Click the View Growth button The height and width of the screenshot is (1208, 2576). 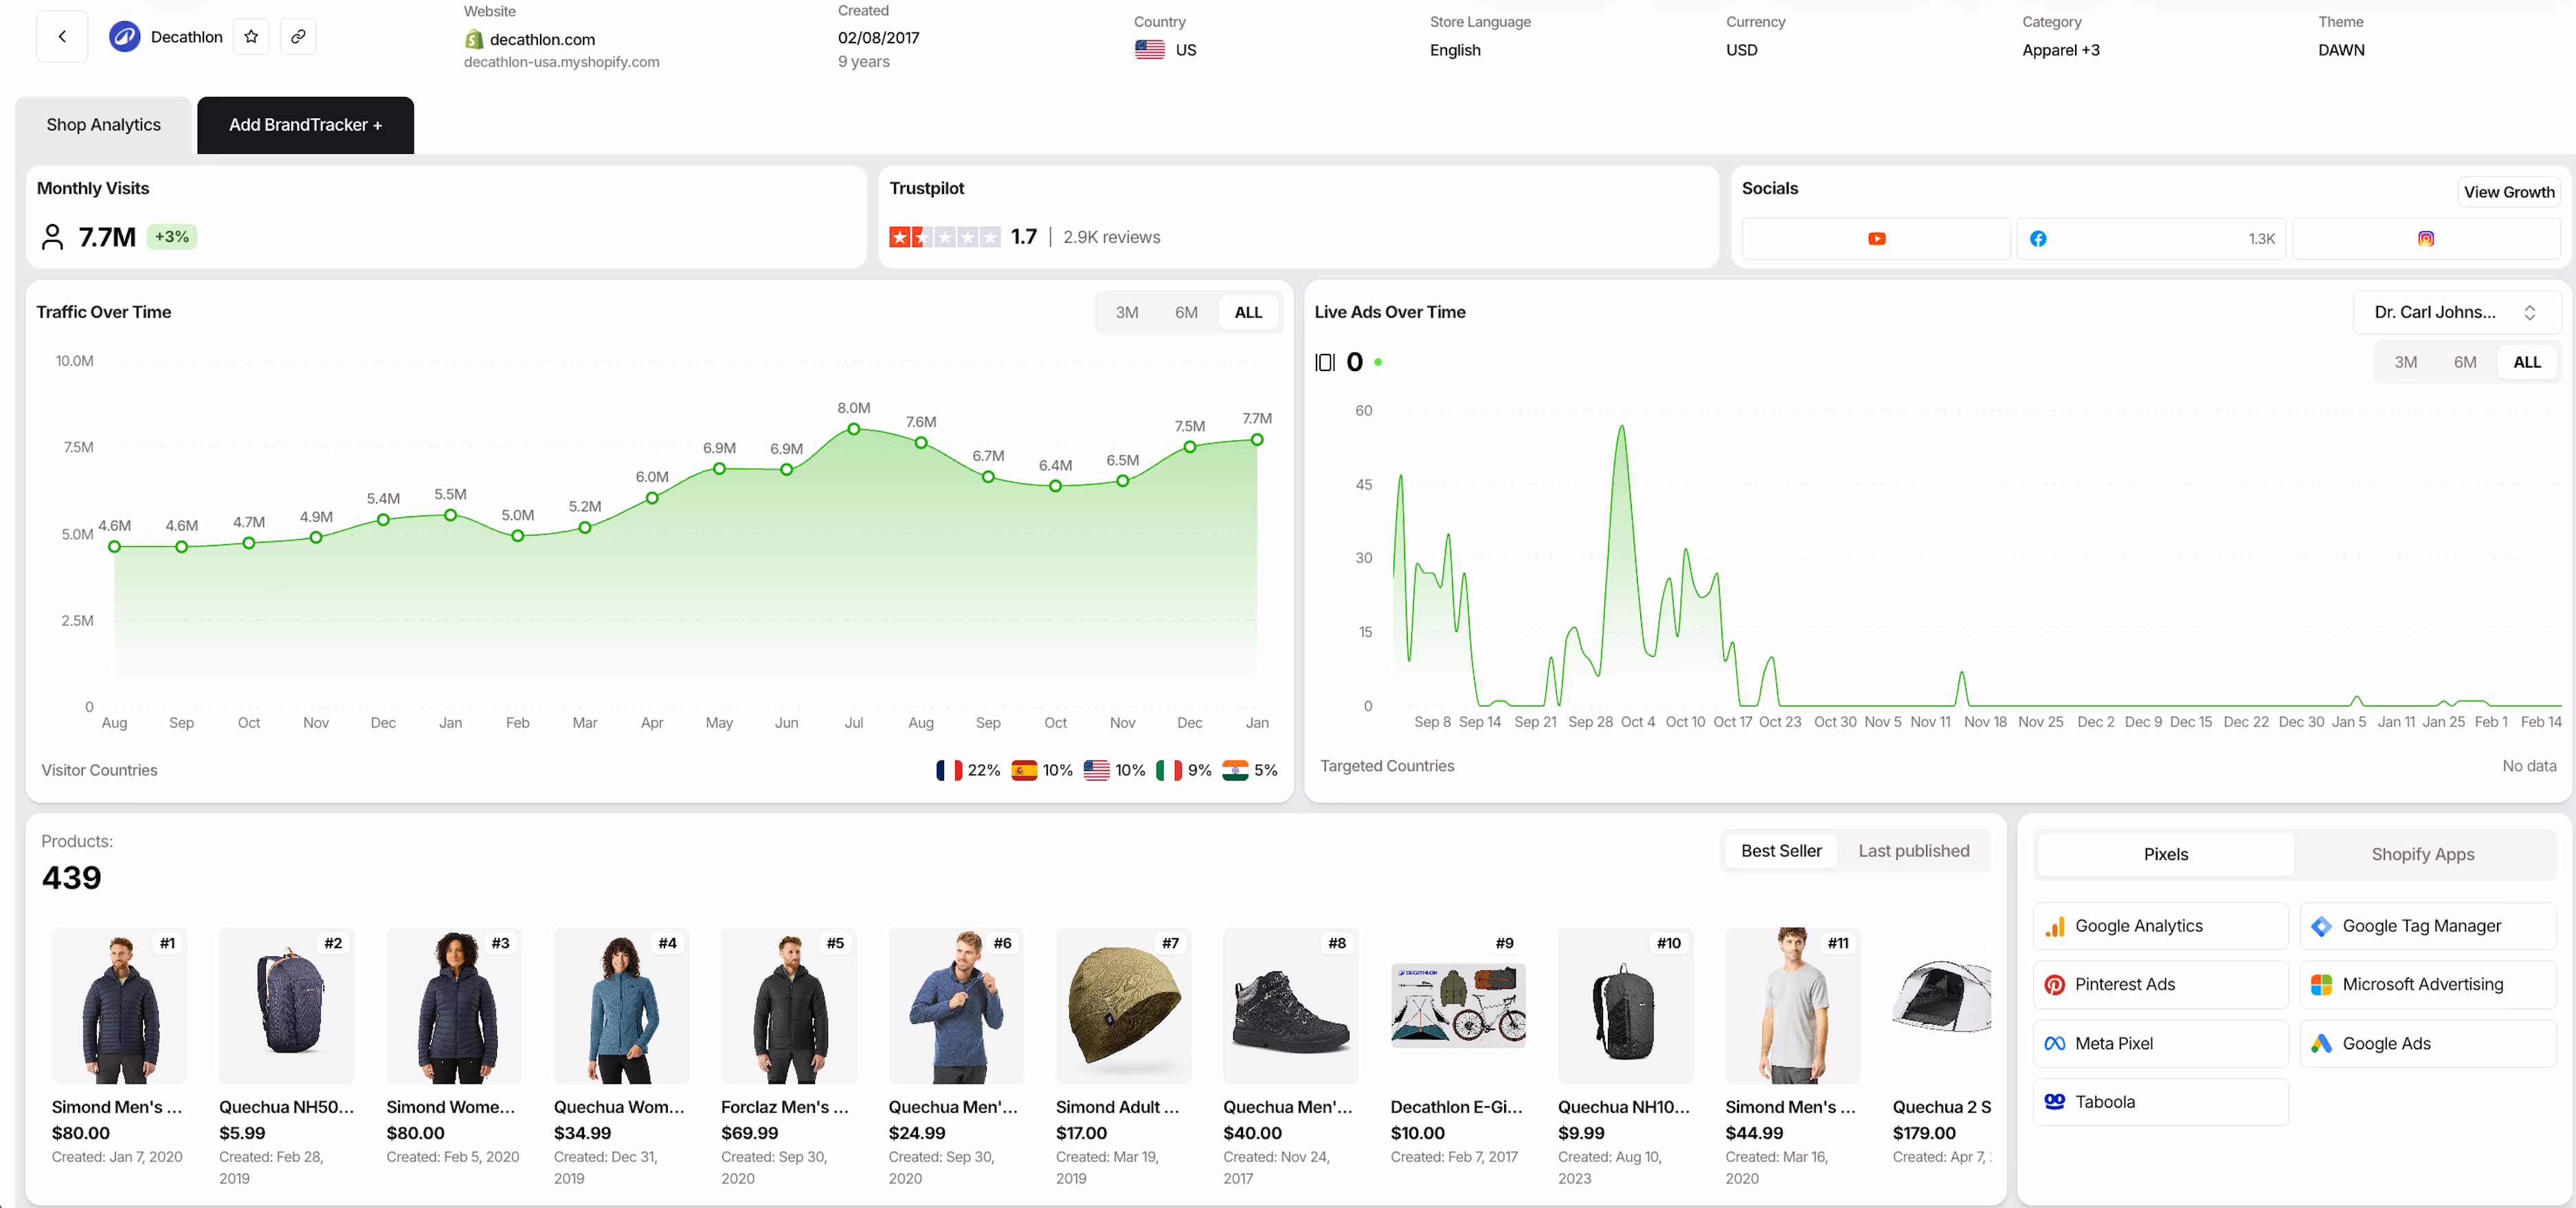[x=2509, y=191]
